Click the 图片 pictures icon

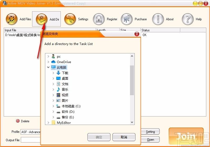(x=58, y=100)
